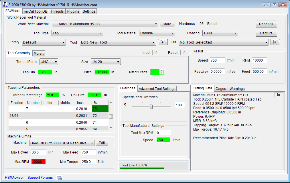The height and width of the screenshot is (183, 290).
Task: Click the Capture button
Action: [266, 33]
